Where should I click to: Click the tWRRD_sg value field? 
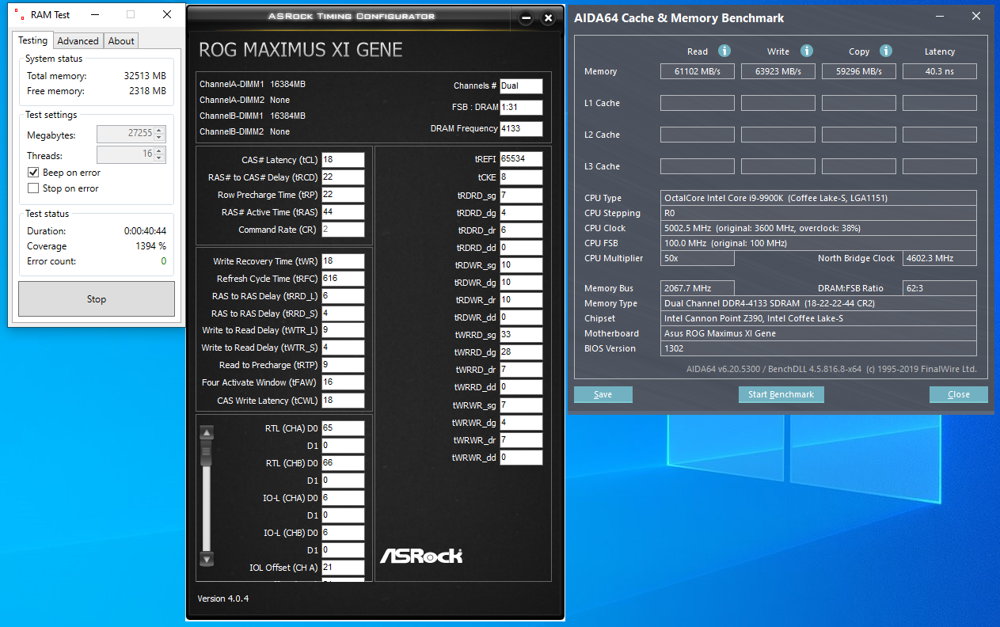click(x=521, y=335)
